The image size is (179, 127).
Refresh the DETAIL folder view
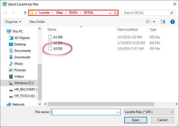click(x=115, y=13)
